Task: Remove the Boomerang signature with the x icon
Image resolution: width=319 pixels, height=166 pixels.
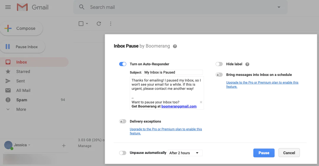Action: [201, 102]
